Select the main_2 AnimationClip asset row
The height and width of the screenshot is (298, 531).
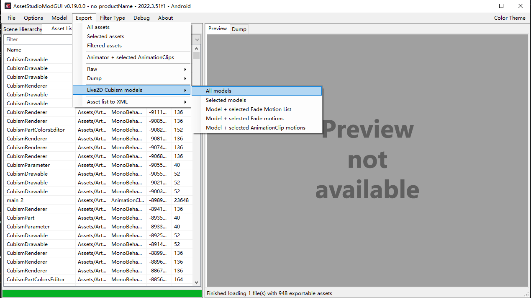pyautogui.click(x=15, y=200)
